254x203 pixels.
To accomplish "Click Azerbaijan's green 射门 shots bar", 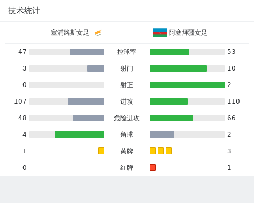I will (178, 68).
